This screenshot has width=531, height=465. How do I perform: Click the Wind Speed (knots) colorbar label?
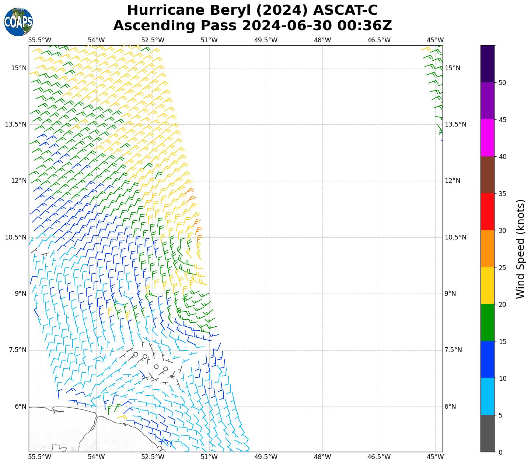520,249
